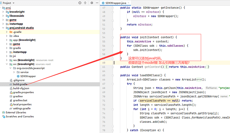Click fold marker at line 47 getInstance
This screenshot has width=230, height=133.
pos(113,8)
